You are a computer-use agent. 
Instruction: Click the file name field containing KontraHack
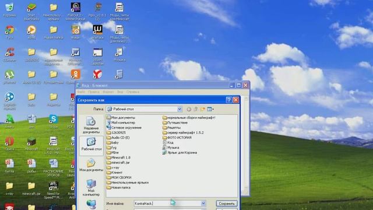coord(168,204)
